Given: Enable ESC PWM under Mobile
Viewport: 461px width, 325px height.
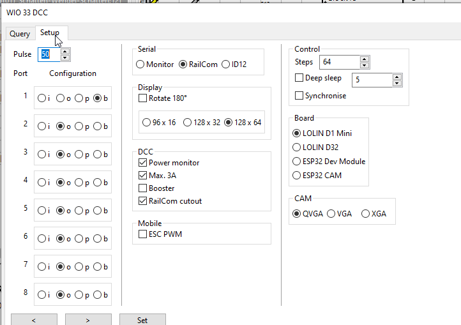Looking at the screenshot, I should [x=142, y=234].
